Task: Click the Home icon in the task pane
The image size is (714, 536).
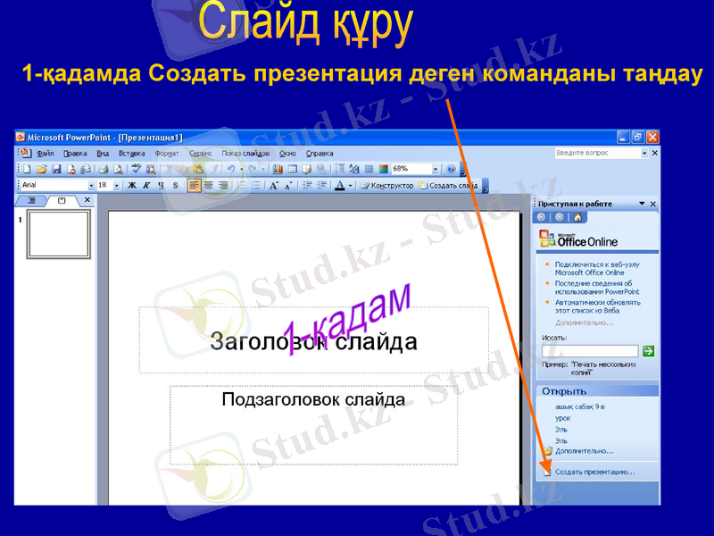Action: (577, 217)
